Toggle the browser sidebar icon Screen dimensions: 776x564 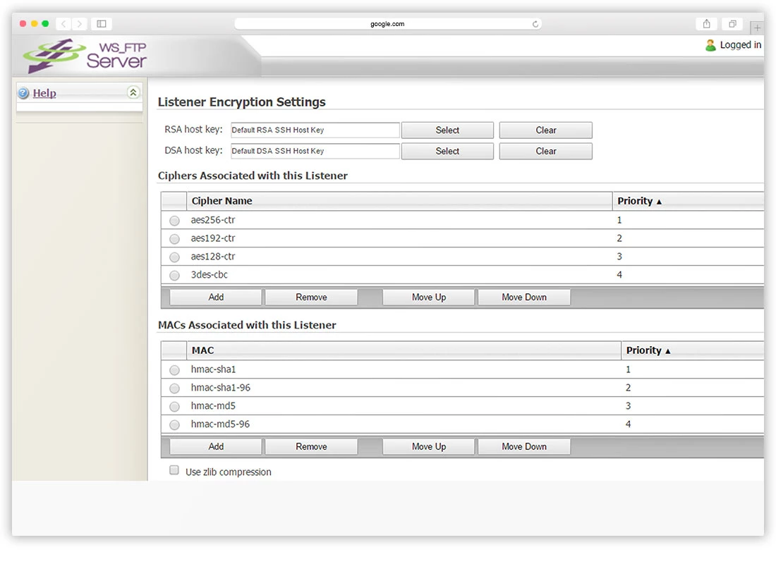(x=102, y=24)
